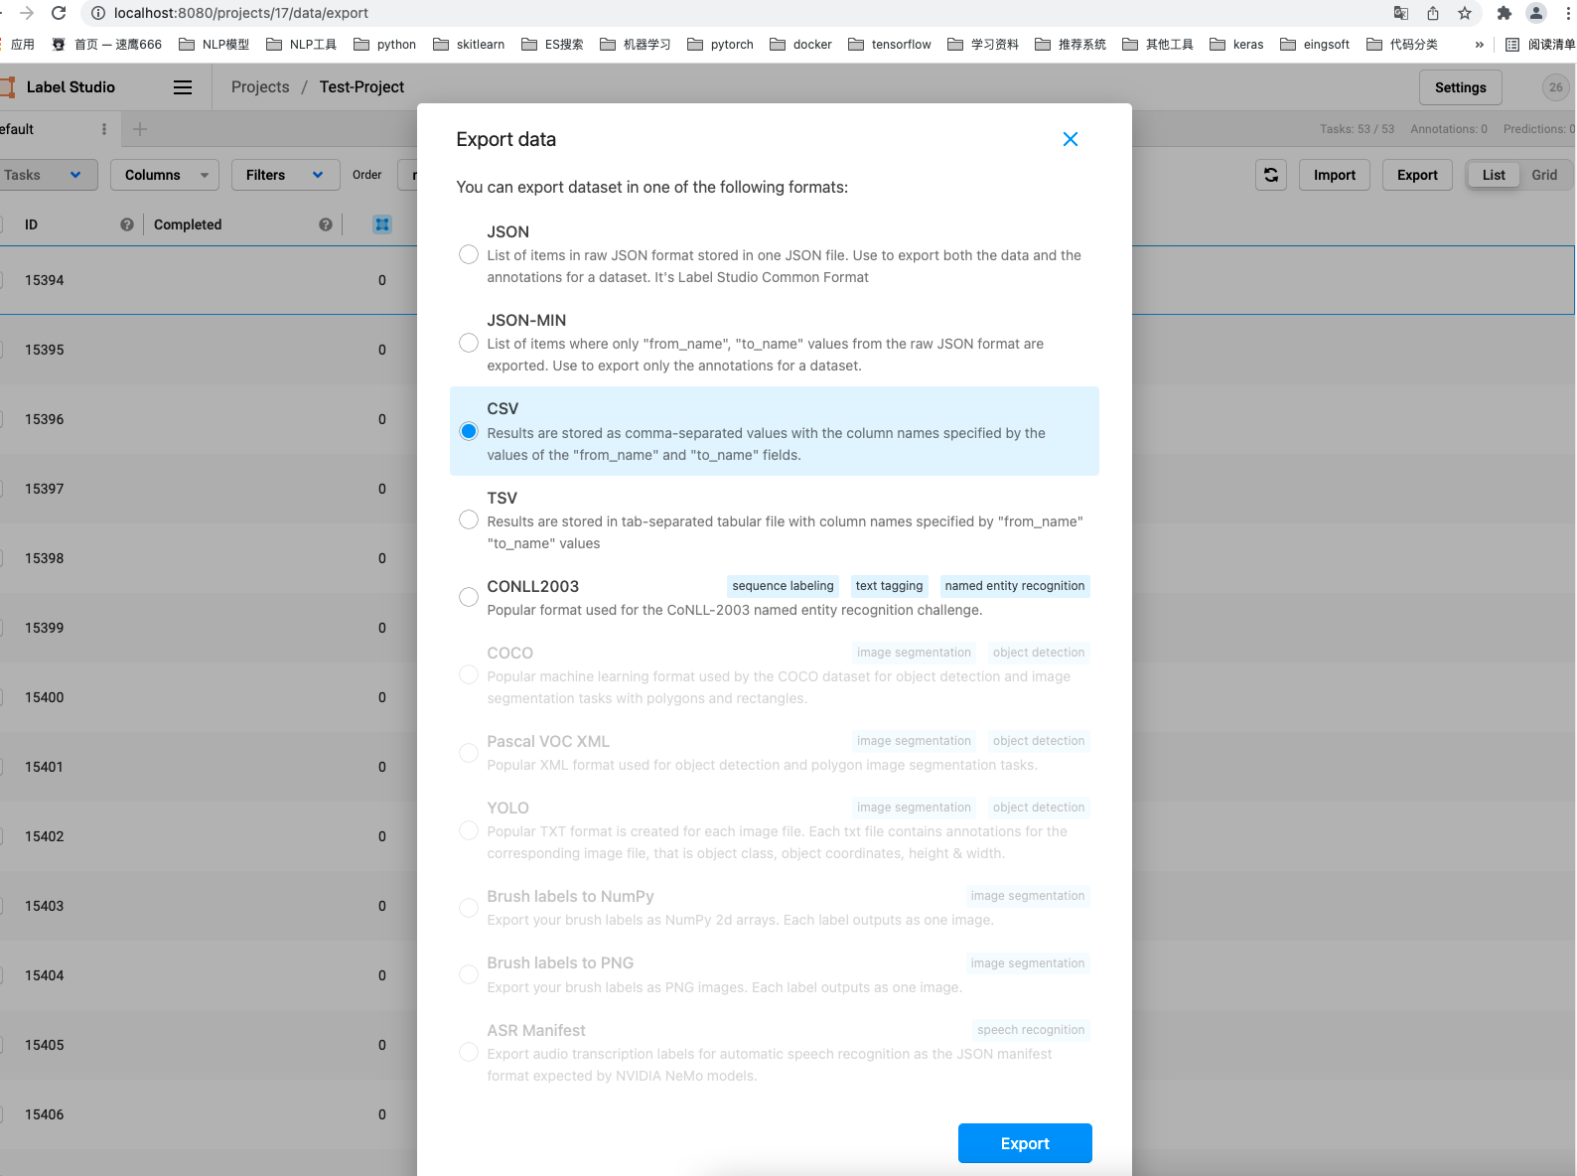Click the sequence labeling tag

(783, 586)
